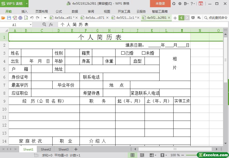Viewport: 229px width, 158px height.
Task: Open the D-shaped icon dropdown in title bar
Action: pyautogui.click(x=186, y=4)
